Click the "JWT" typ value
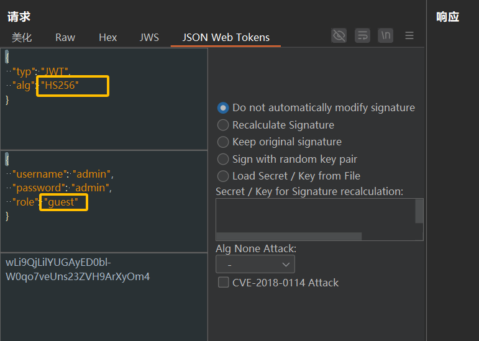This screenshot has width=479, height=341. [x=55, y=72]
